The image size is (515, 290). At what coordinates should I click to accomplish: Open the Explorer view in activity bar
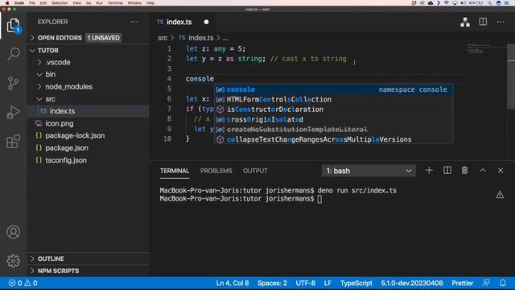click(x=13, y=26)
